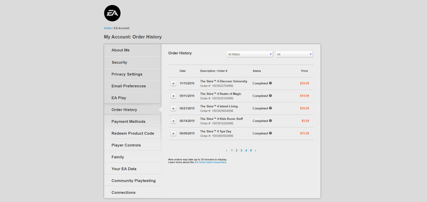
Task: Click the $5.99 price
Action: coord(305,121)
